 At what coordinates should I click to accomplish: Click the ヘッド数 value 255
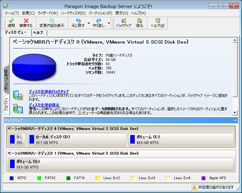[108, 68]
